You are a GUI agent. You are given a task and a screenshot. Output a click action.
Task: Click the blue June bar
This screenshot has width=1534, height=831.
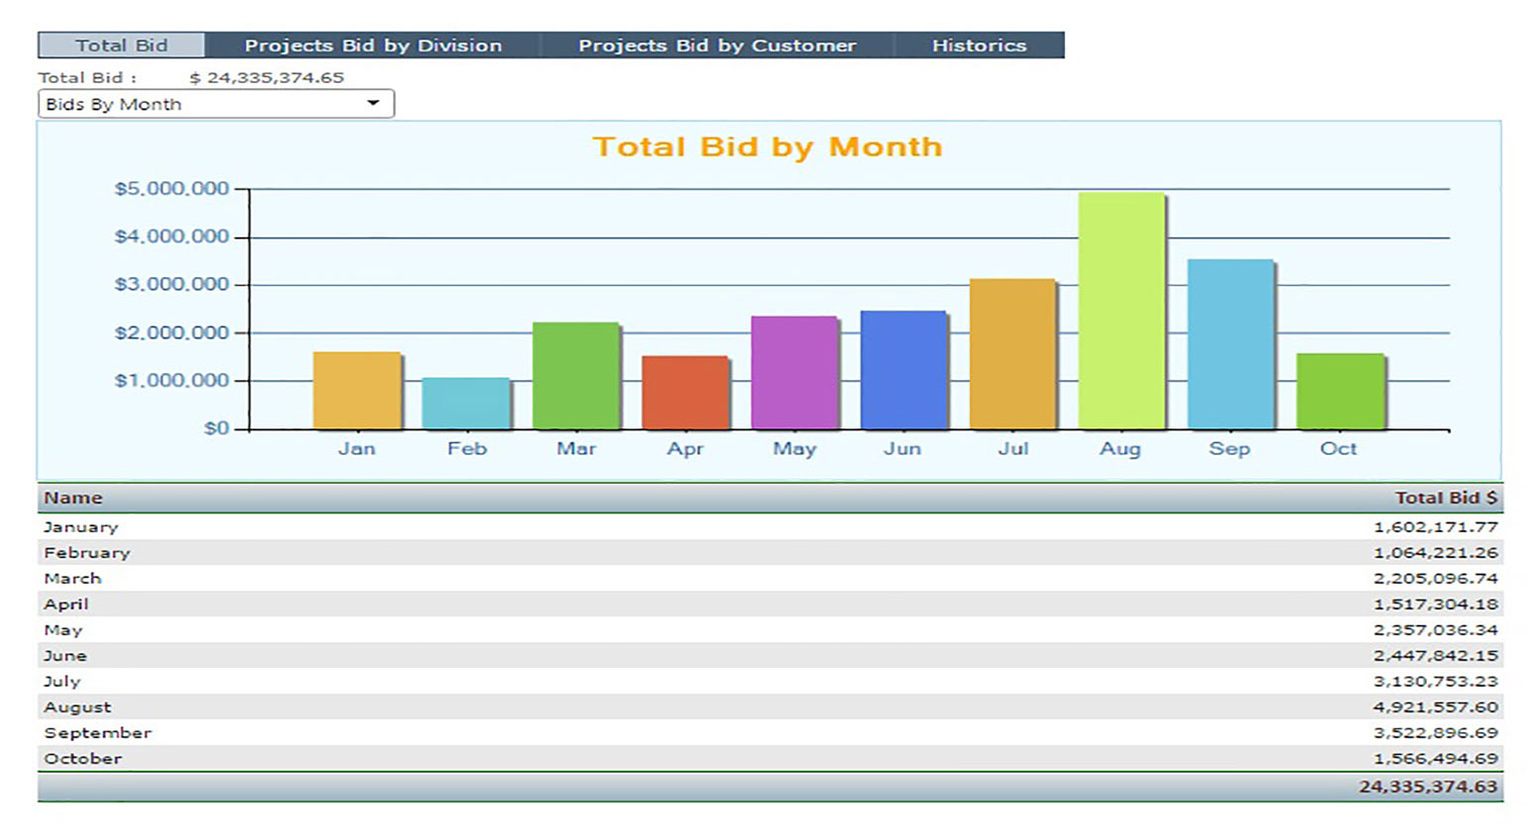click(904, 370)
